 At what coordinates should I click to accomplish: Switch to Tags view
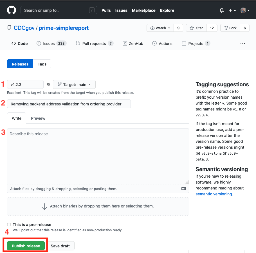coord(42,64)
